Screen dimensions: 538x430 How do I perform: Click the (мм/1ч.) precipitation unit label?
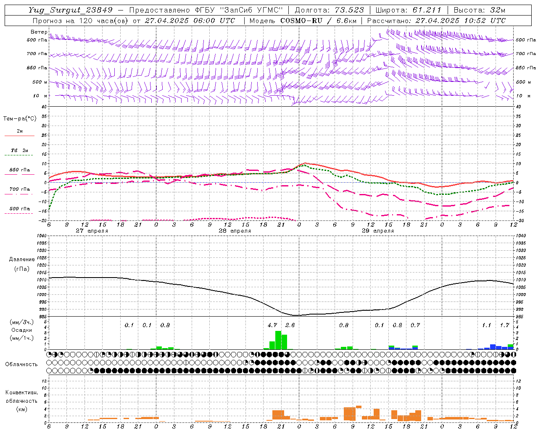tap(22, 338)
